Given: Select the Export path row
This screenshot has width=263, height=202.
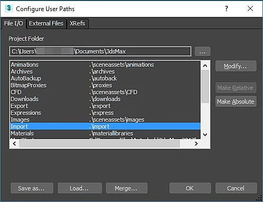Looking at the screenshot, I should tap(105, 106).
